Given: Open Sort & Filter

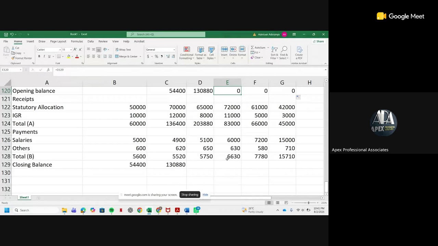Looking at the screenshot, I should [x=274, y=53].
